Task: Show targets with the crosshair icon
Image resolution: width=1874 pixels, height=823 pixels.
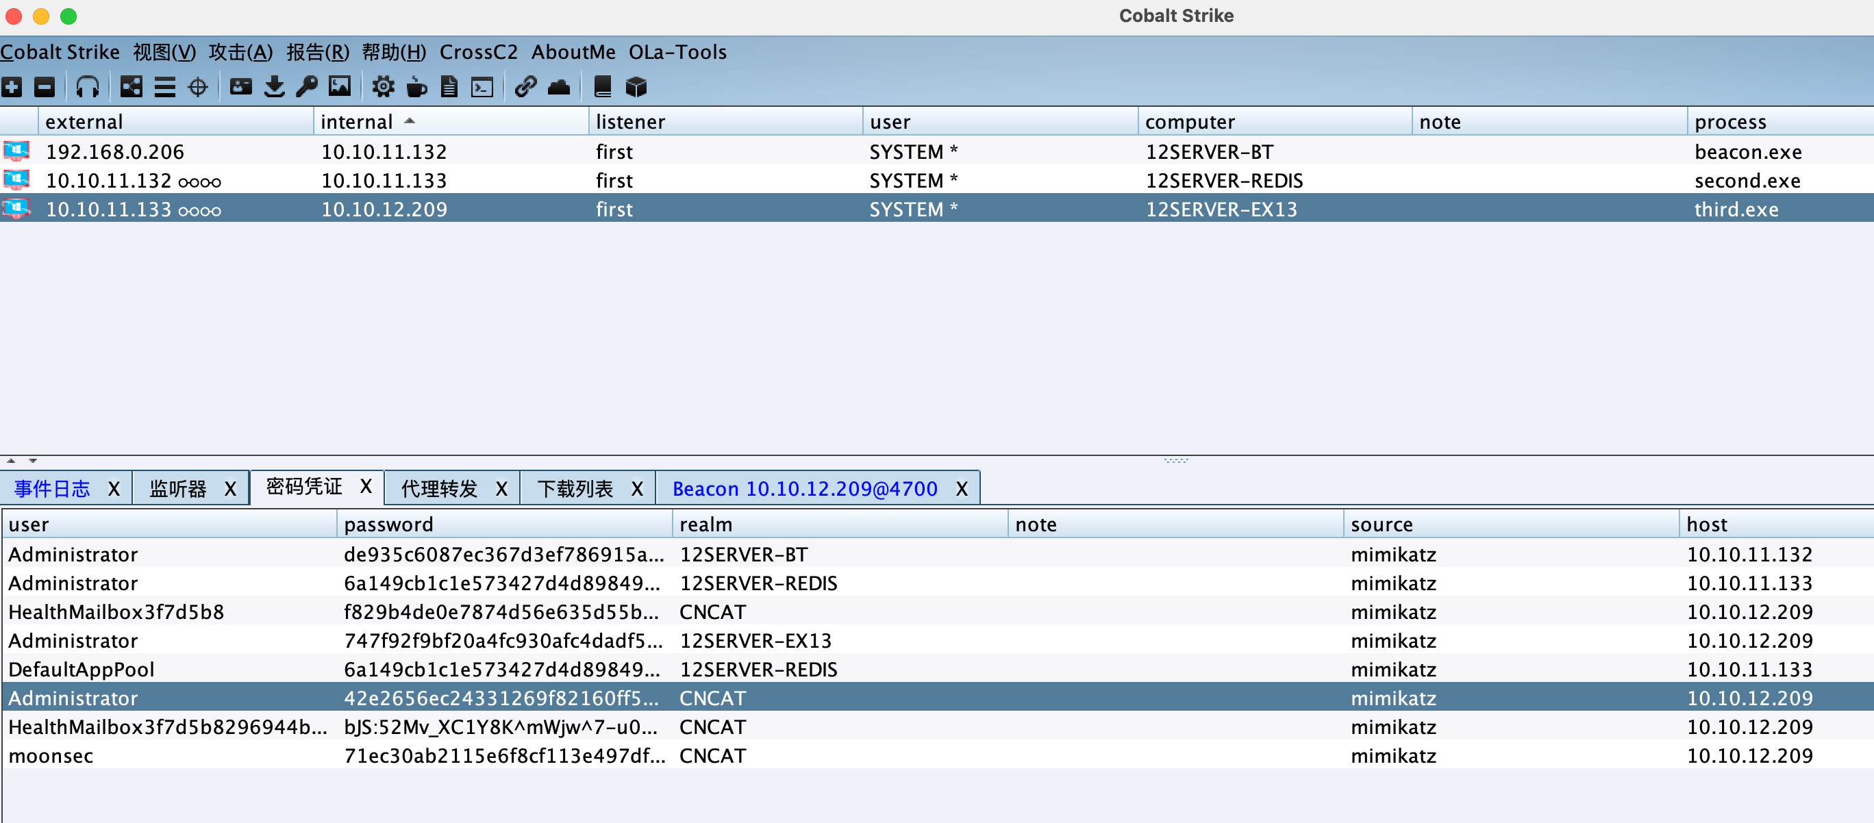Action: point(198,87)
